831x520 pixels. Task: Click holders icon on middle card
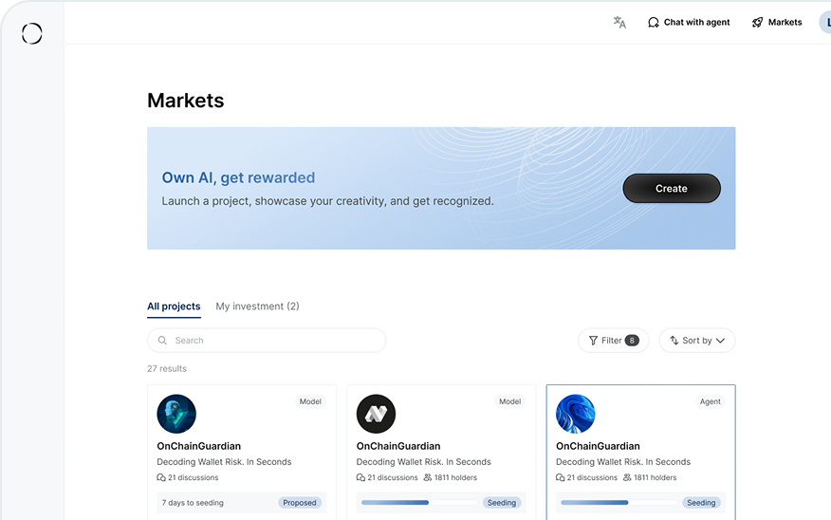click(x=428, y=477)
